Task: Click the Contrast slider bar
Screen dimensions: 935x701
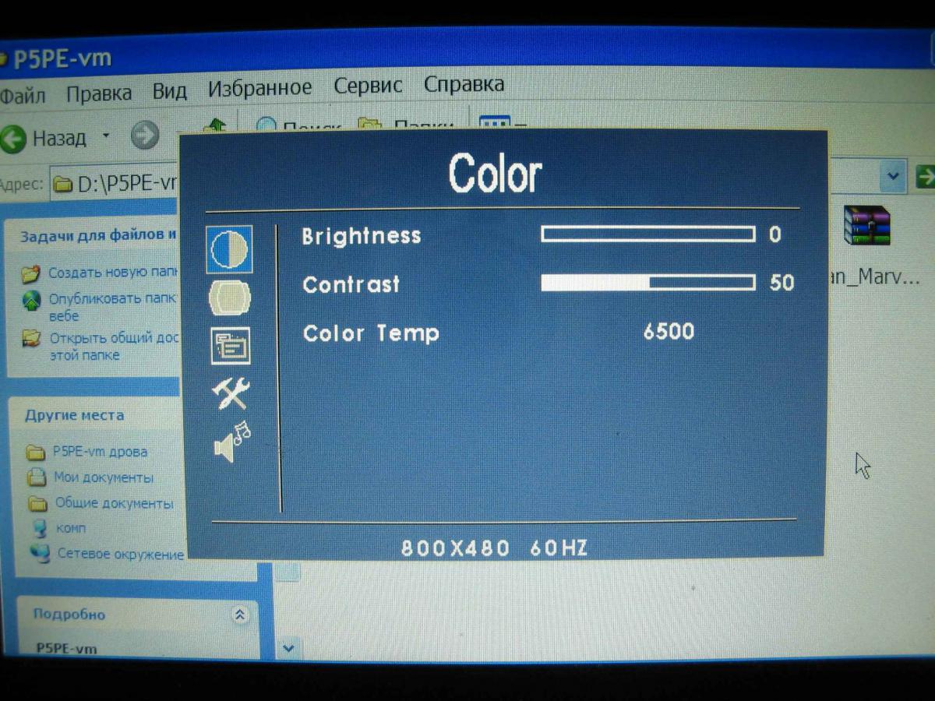Action: click(x=647, y=283)
